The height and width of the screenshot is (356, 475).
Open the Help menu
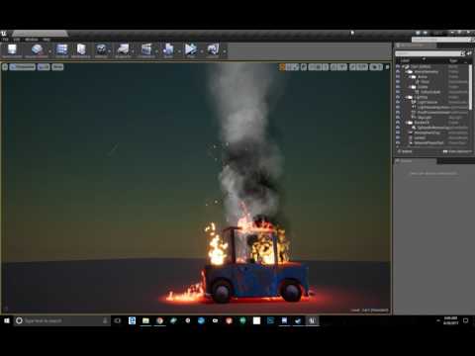pyautogui.click(x=47, y=40)
